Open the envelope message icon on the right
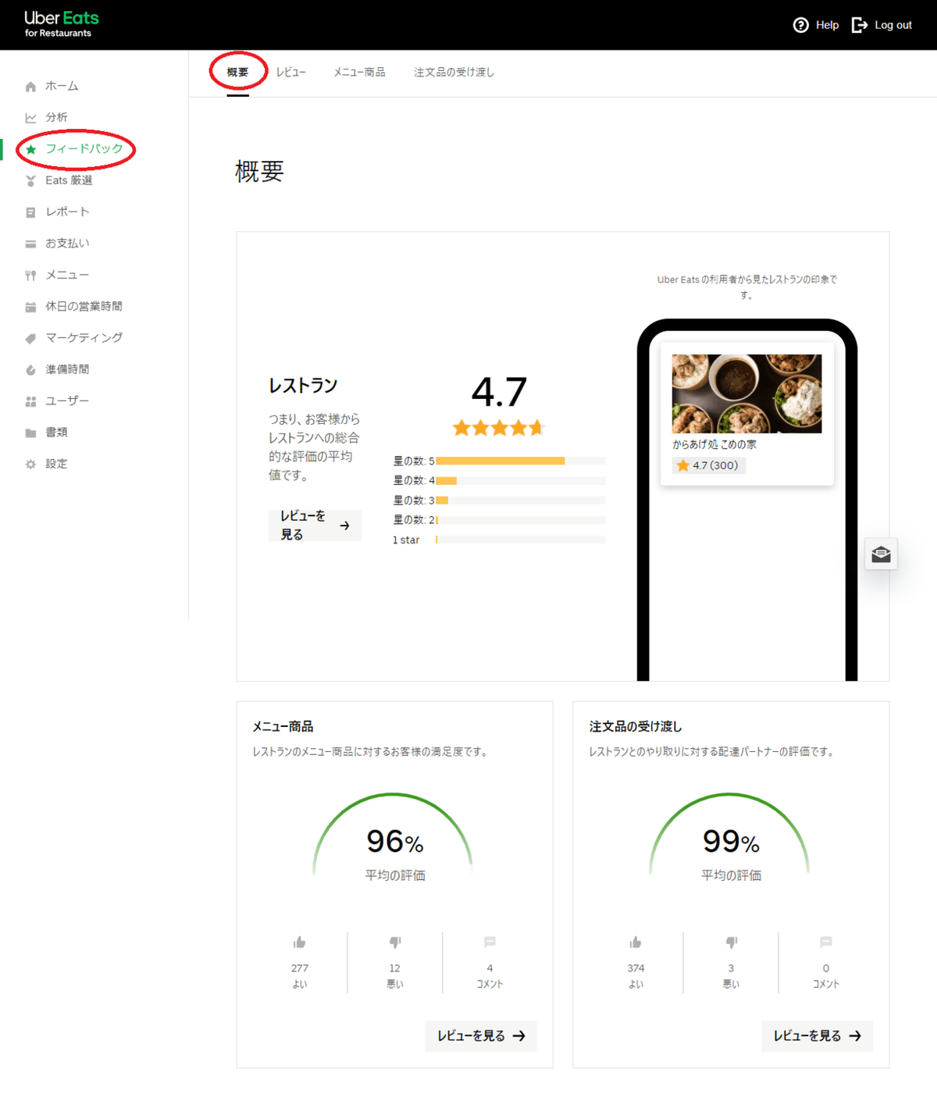 pyautogui.click(x=881, y=554)
